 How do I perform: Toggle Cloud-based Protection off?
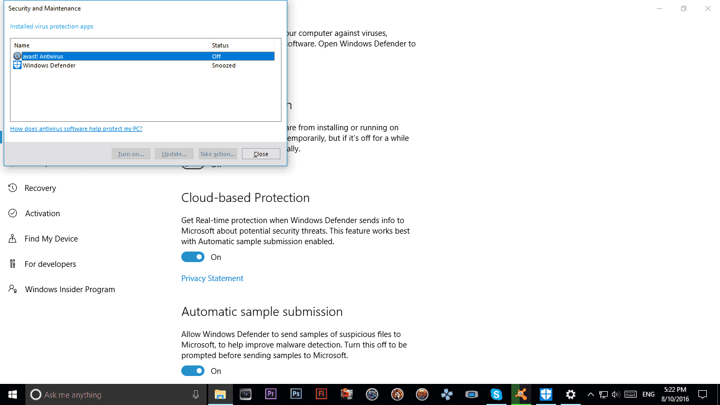(x=193, y=257)
